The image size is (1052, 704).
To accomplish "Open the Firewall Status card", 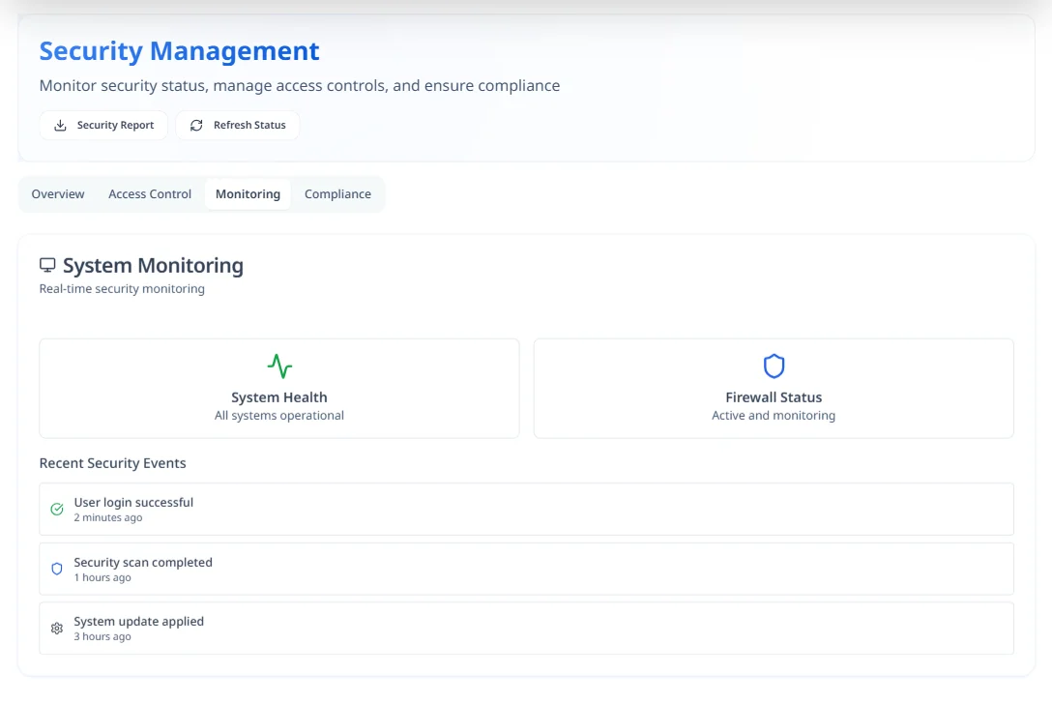I will 774,389.
